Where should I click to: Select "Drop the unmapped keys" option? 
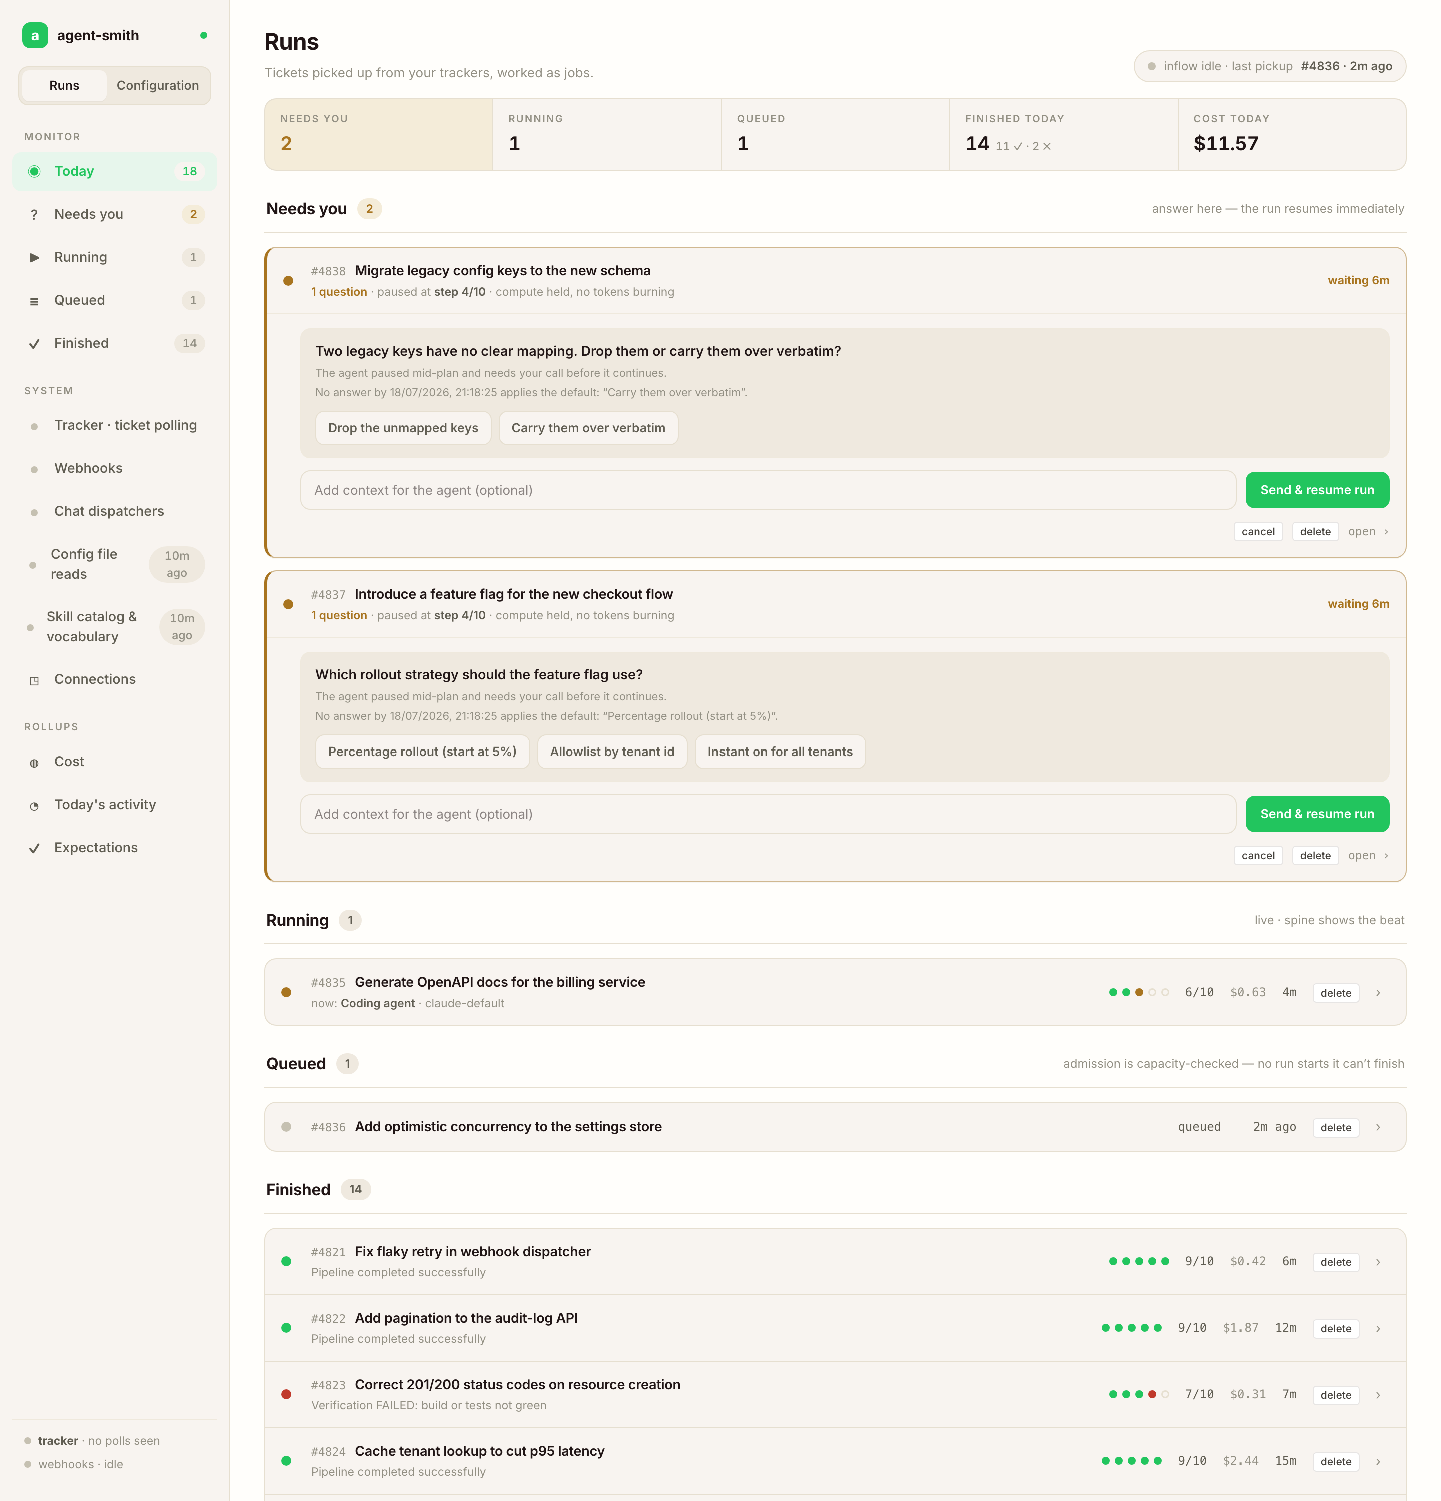[403, 428]
